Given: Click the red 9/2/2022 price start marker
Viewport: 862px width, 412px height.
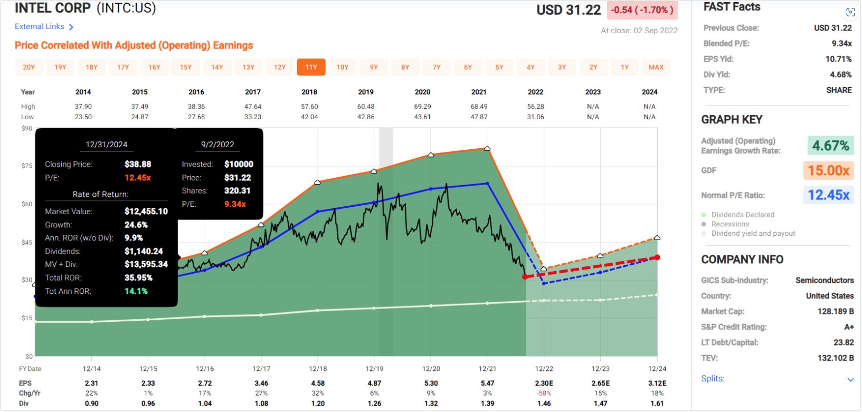Looking at the screenshot, I should point(525,276).
